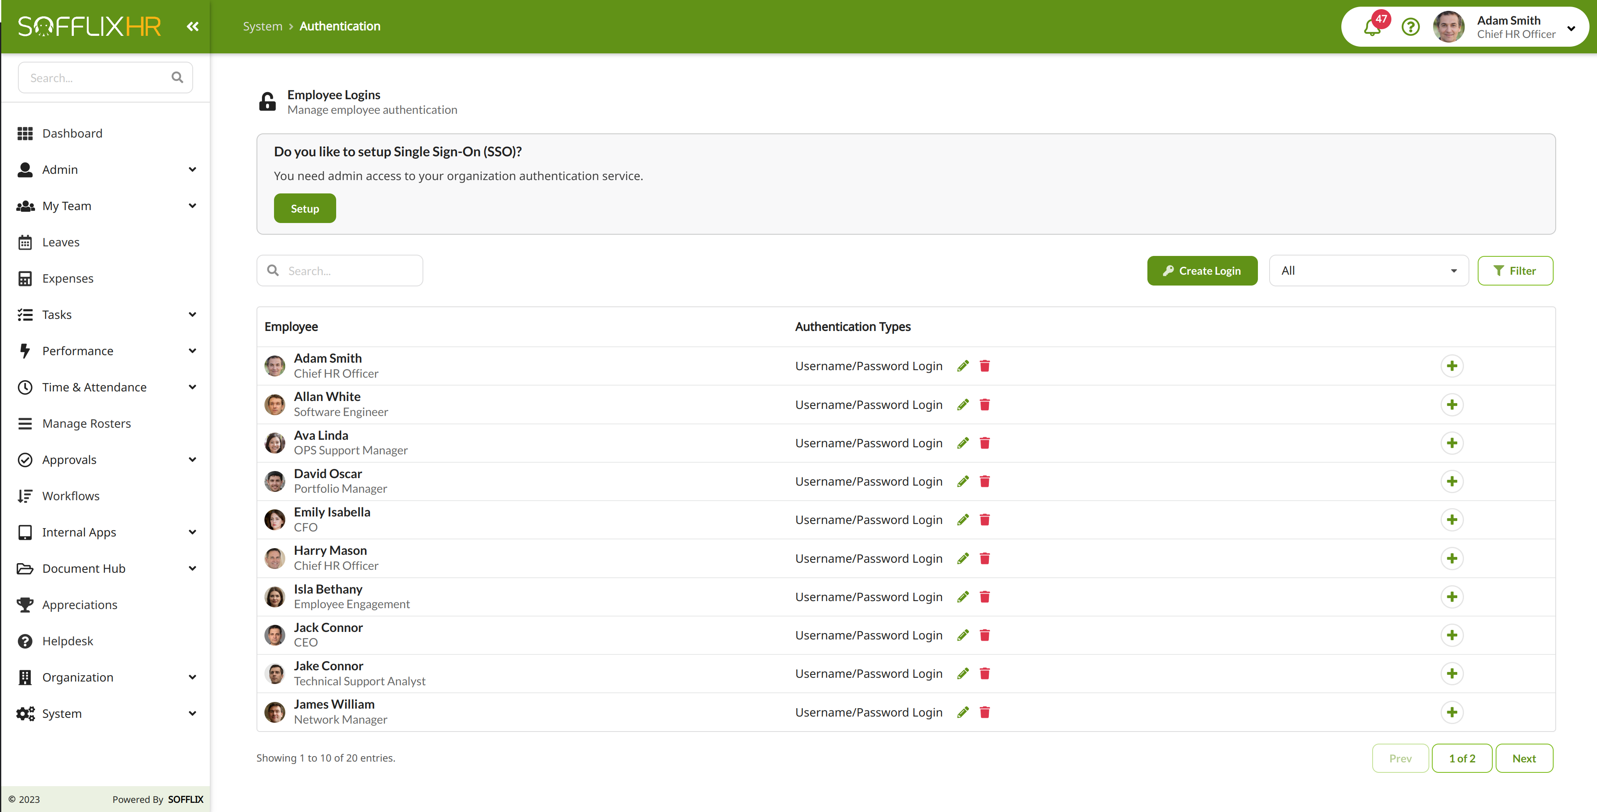Click Jack Connor's profile thumbnail
The width and height of the screenshot is (1597, 812).
274,635
